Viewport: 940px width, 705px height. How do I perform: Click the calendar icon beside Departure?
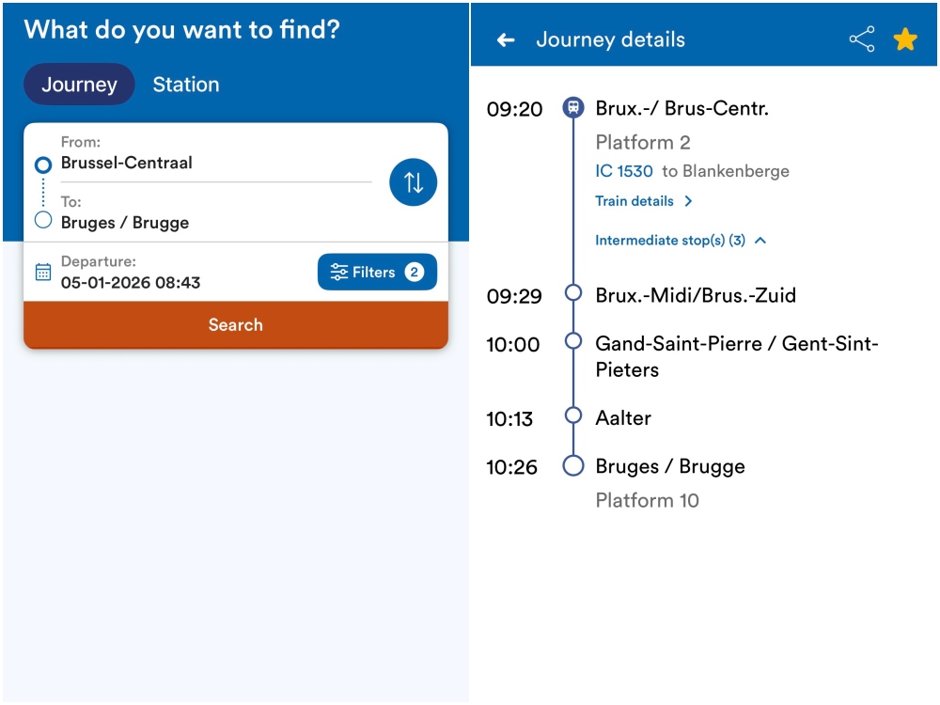tap(43, 272)
